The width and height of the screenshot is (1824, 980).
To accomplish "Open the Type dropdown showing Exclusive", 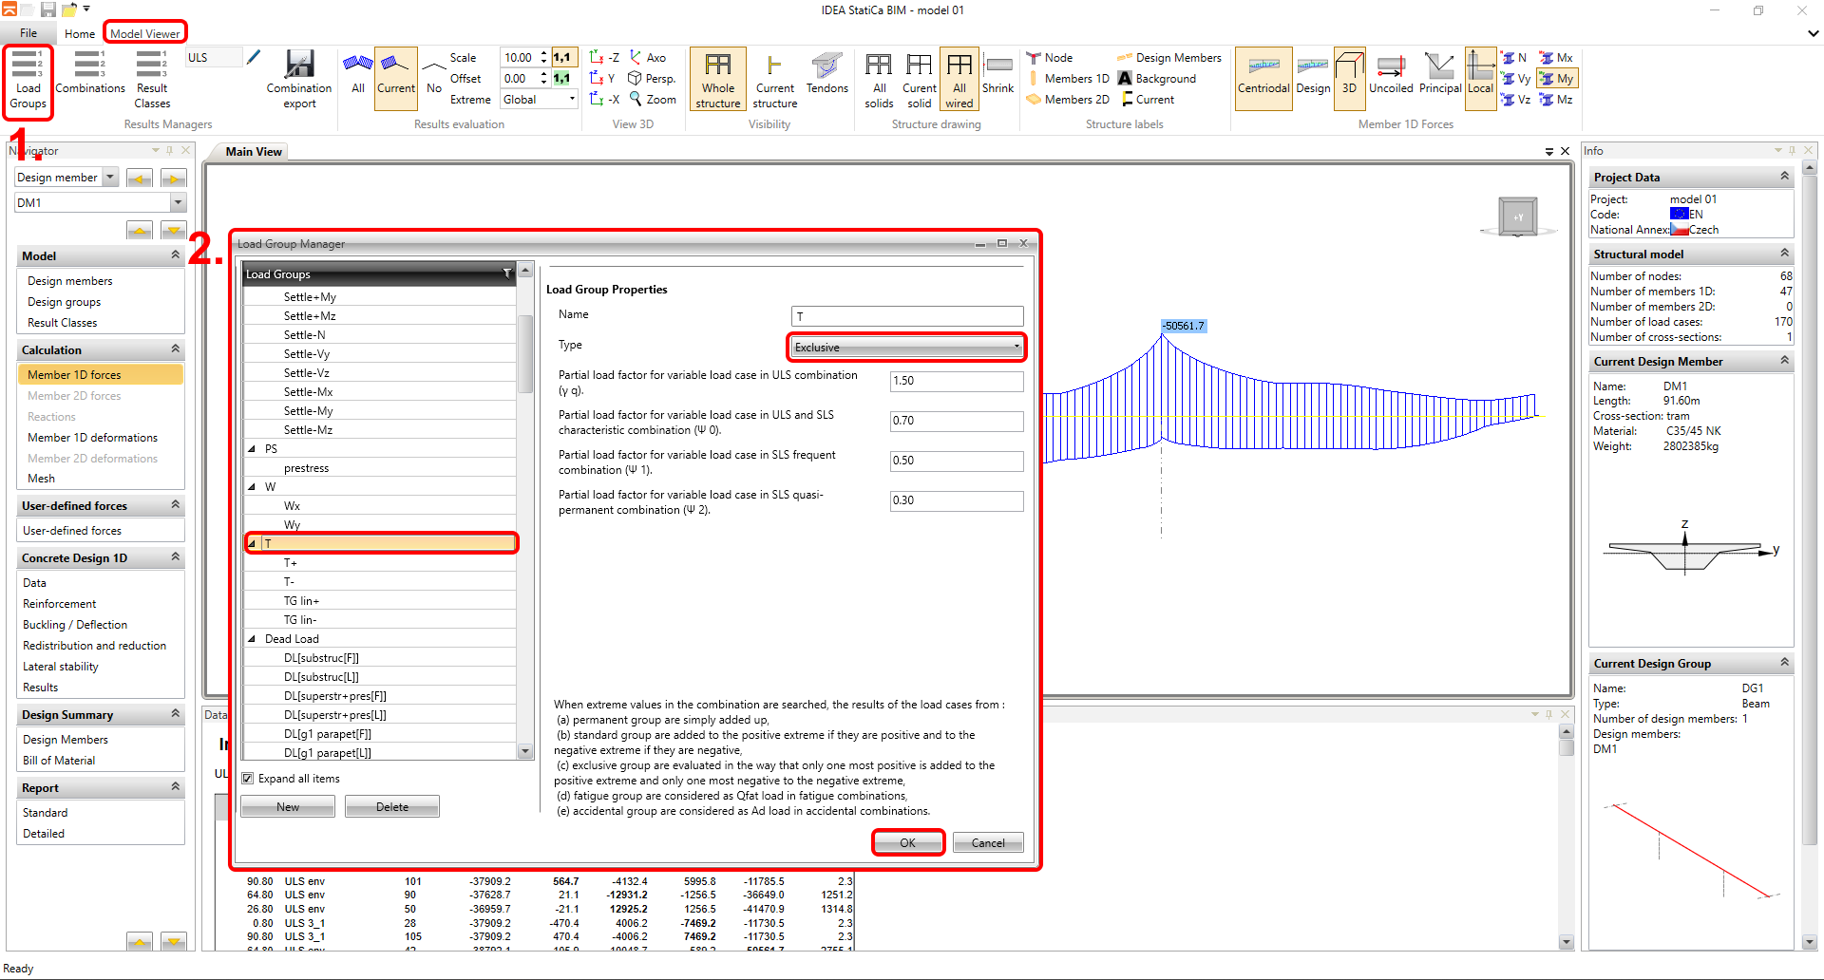I will coord(906,348).
